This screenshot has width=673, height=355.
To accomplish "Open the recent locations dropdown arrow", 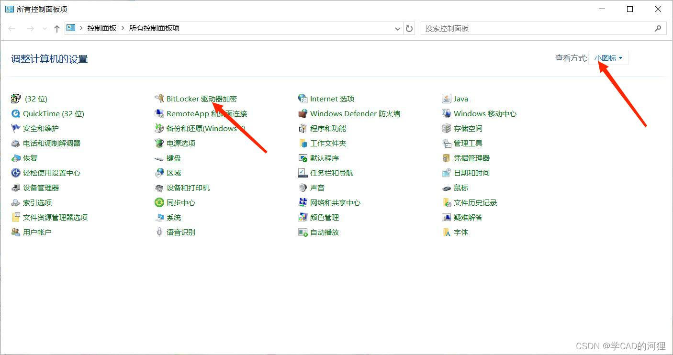I will point(45,29).
